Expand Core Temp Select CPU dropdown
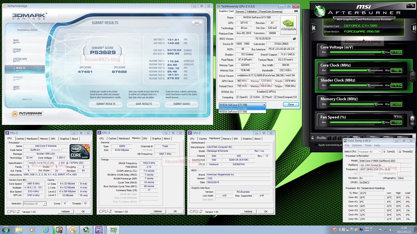This screenshot has width=417, height=234. click(x=369, y=152)
